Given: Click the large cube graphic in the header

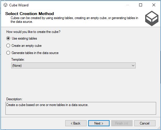Looking at the screenshot, I should 152,18.
